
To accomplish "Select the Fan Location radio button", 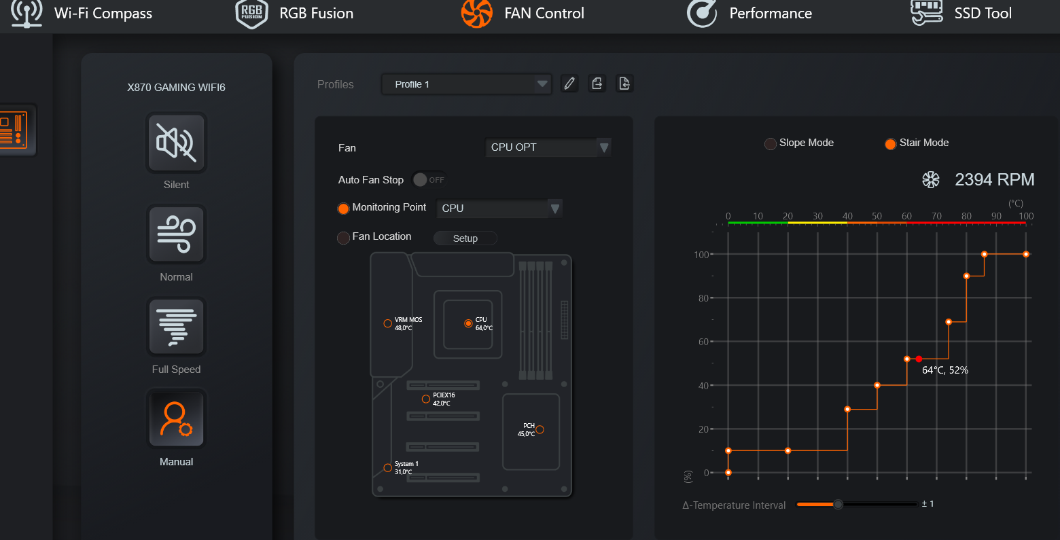I will tap(344, 238).
